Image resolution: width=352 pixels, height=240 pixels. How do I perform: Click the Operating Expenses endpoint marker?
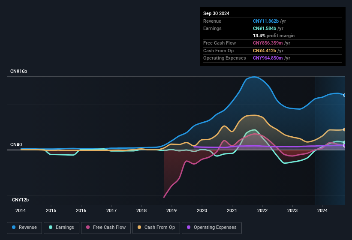tap(345, 146)
